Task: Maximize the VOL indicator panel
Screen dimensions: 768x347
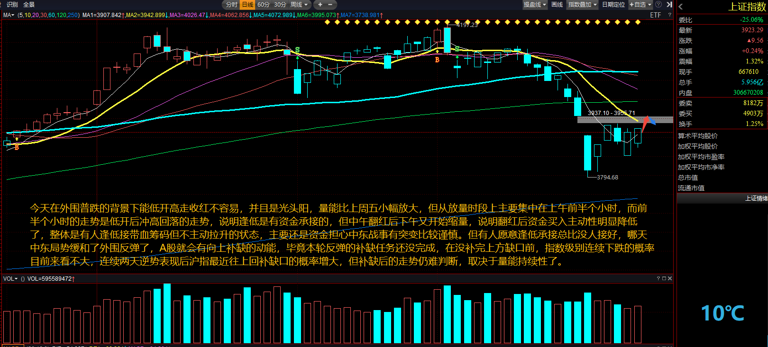Action: click(x=664, y=278)
